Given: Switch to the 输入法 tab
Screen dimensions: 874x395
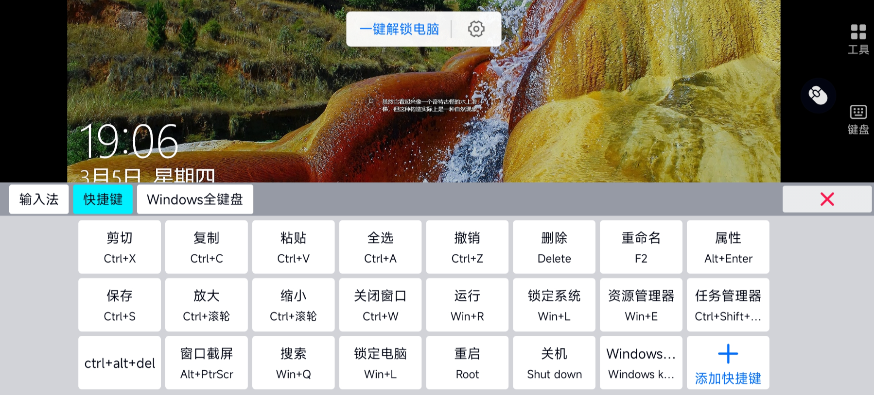Looking at the screenshot, I should point(39,199).
